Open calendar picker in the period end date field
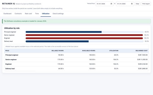153x95 pixels. (132, 4)
